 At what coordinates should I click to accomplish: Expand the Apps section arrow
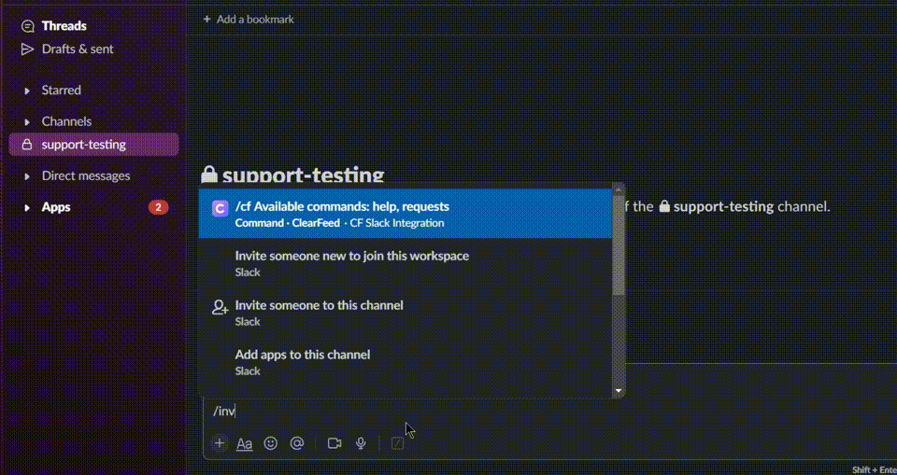point(27,207)
